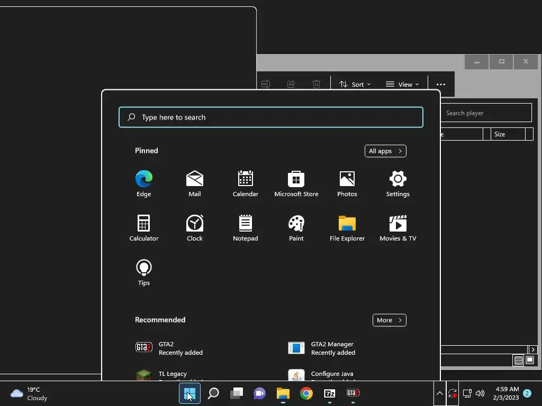This screenshot has width=542, height=406.
Task: Launch Google Chrome from taskbar
Action: point(306,393)
